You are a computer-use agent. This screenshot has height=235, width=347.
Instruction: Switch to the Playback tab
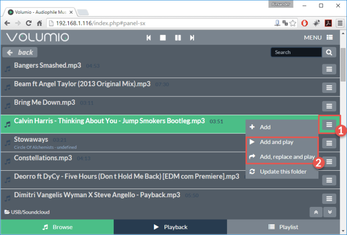click(170, 227)
